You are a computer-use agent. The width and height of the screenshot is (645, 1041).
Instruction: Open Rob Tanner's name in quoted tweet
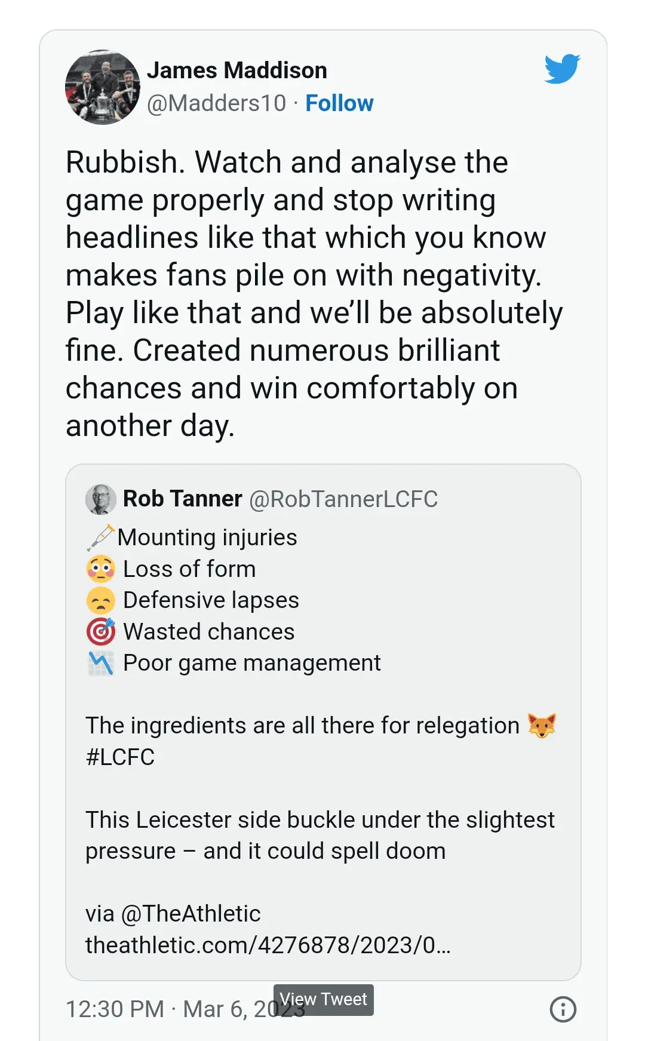click(182, 499)
